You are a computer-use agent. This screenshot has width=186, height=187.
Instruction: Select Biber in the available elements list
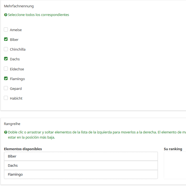(x=81, y=156)
